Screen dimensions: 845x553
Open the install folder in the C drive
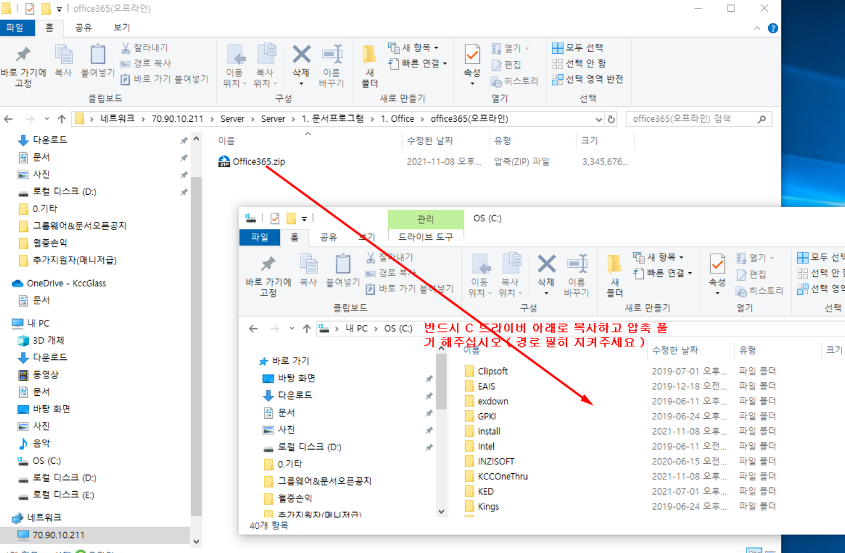click(x=489, y=431)
